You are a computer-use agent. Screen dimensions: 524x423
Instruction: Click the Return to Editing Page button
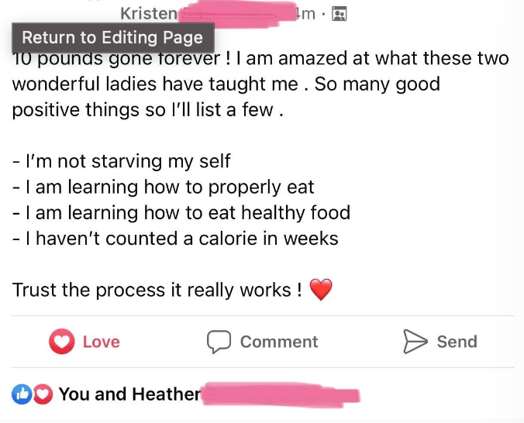click(112, 37)
